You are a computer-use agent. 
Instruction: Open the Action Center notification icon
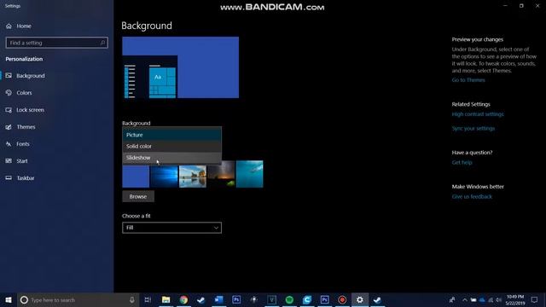(x=535, y=299)
